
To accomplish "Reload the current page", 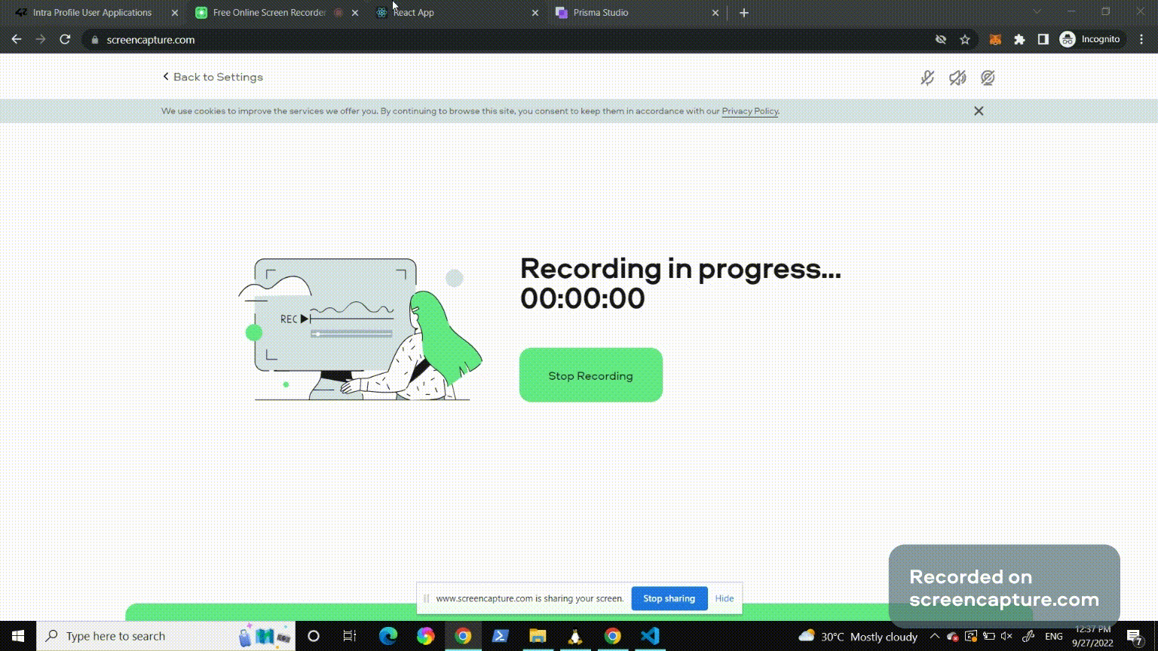I will (x=65, y=39).
